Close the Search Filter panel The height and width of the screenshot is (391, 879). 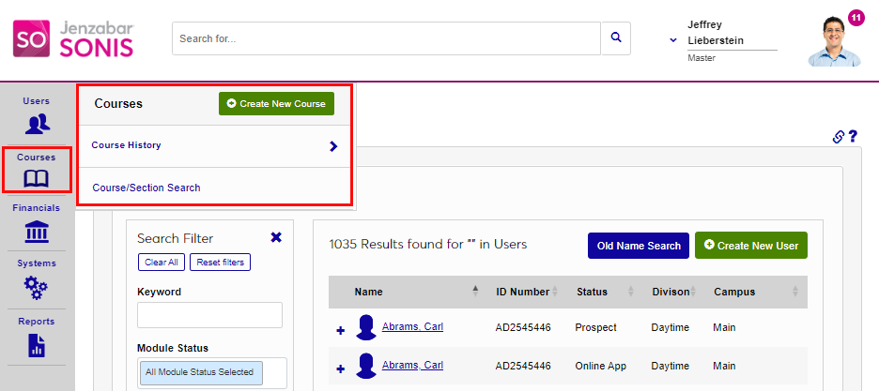point(276,237)
